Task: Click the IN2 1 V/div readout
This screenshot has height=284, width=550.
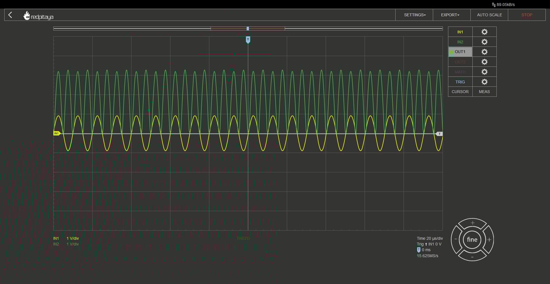Action: point(66,244)
